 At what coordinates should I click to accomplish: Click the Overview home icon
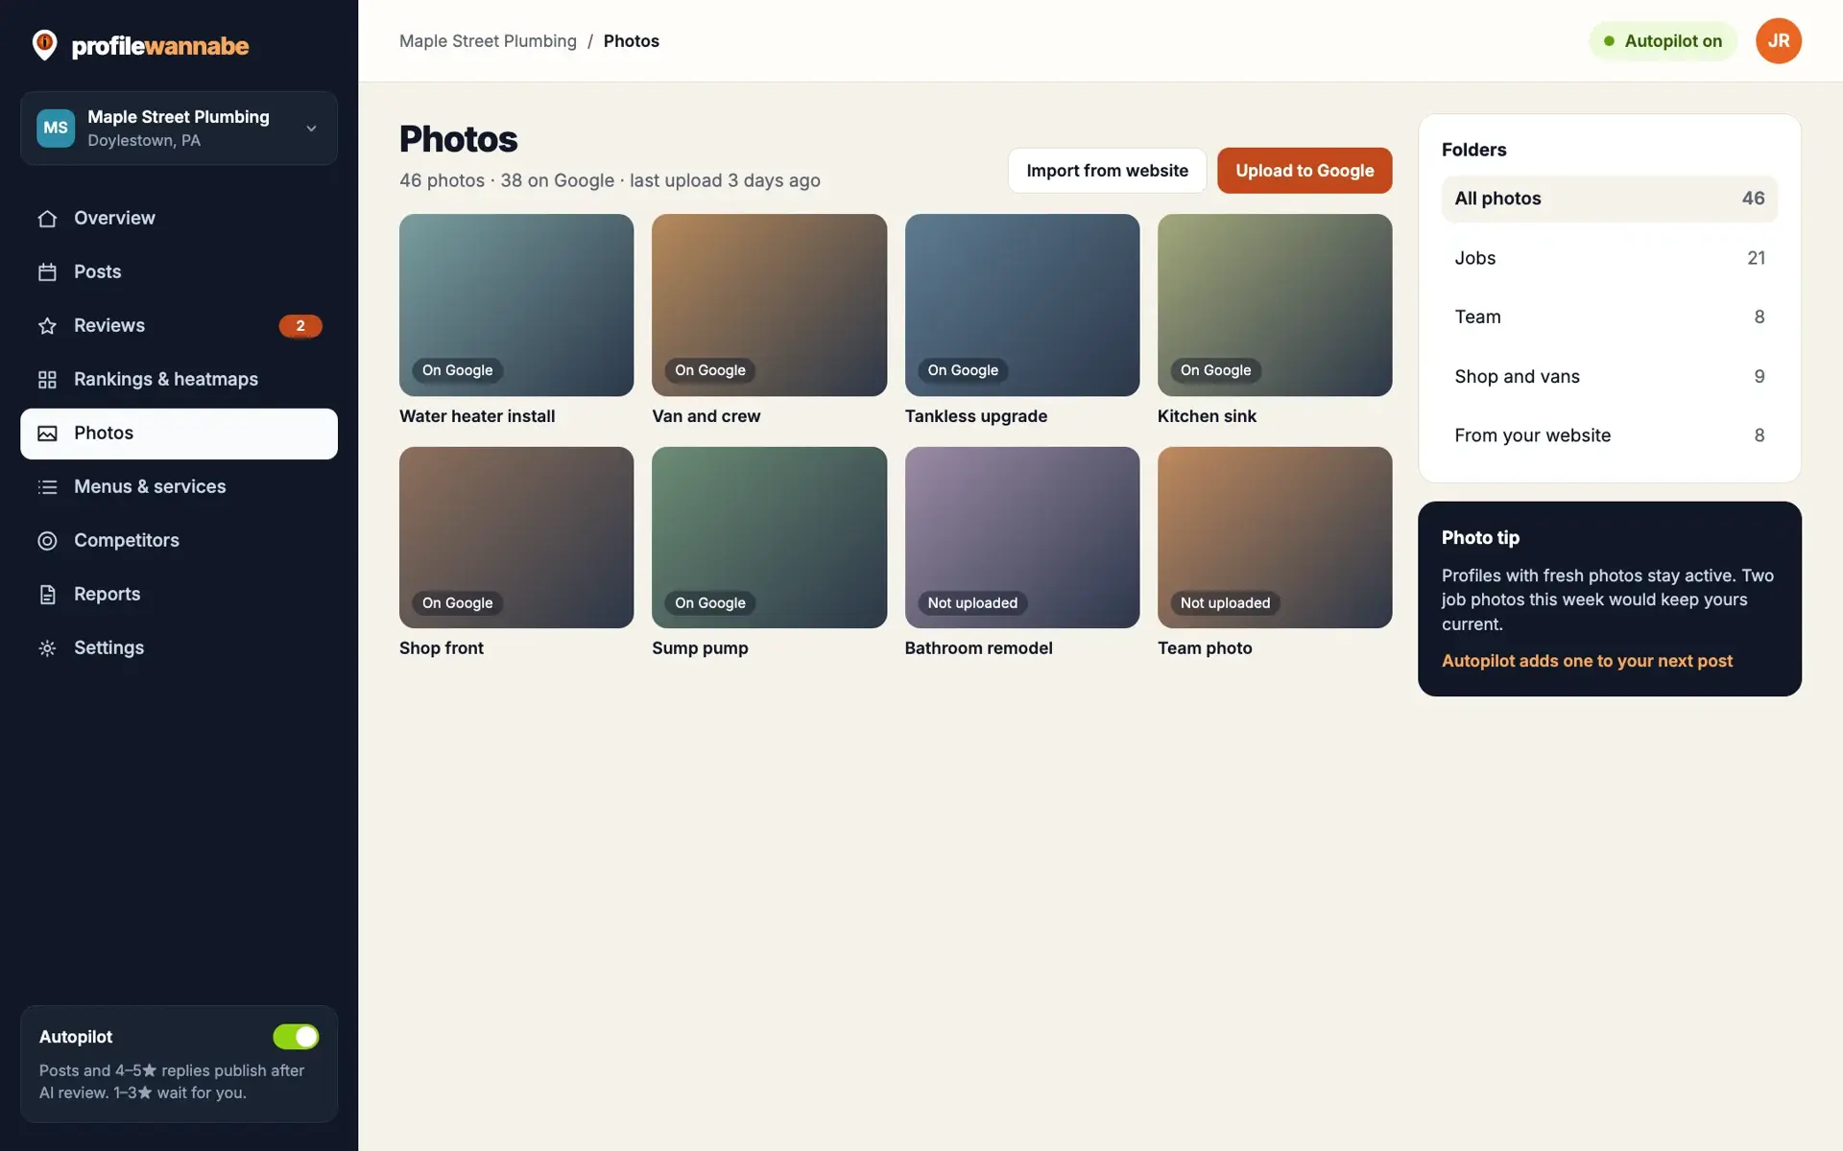coord(47,219)
